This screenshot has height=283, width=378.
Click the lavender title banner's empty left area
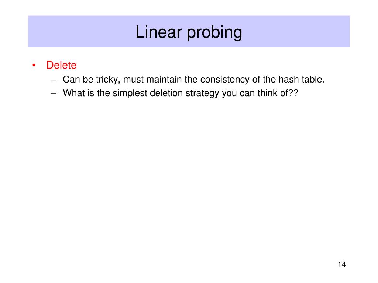[80, 32]
